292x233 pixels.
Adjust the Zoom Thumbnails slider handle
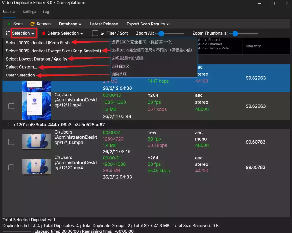235,34
